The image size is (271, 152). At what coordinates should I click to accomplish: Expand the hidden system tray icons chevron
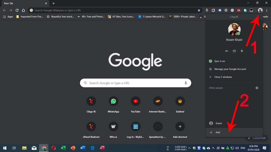pos(189,148)
